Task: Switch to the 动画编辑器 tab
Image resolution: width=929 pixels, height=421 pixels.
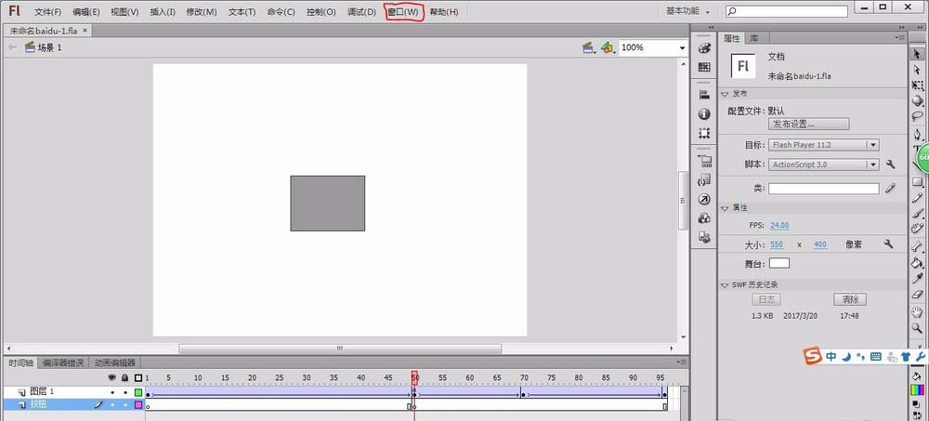Action: (114, 362)
